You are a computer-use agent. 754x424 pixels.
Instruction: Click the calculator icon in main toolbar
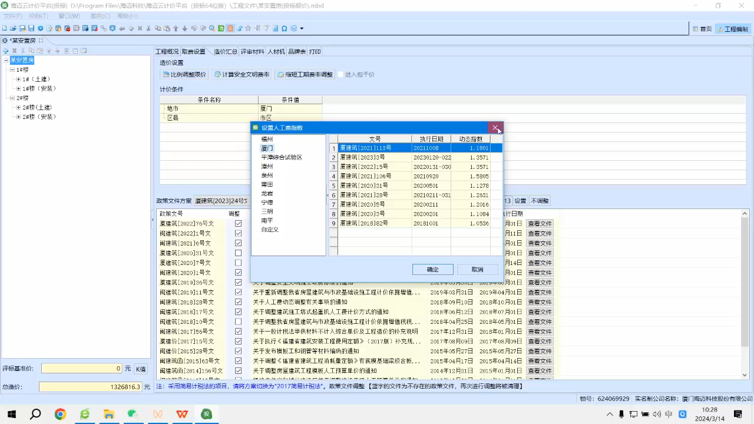(275, 28)
